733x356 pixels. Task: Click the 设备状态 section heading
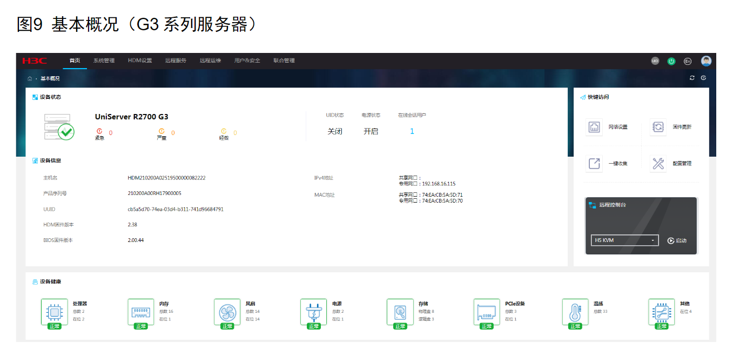(x=50, y=97)
